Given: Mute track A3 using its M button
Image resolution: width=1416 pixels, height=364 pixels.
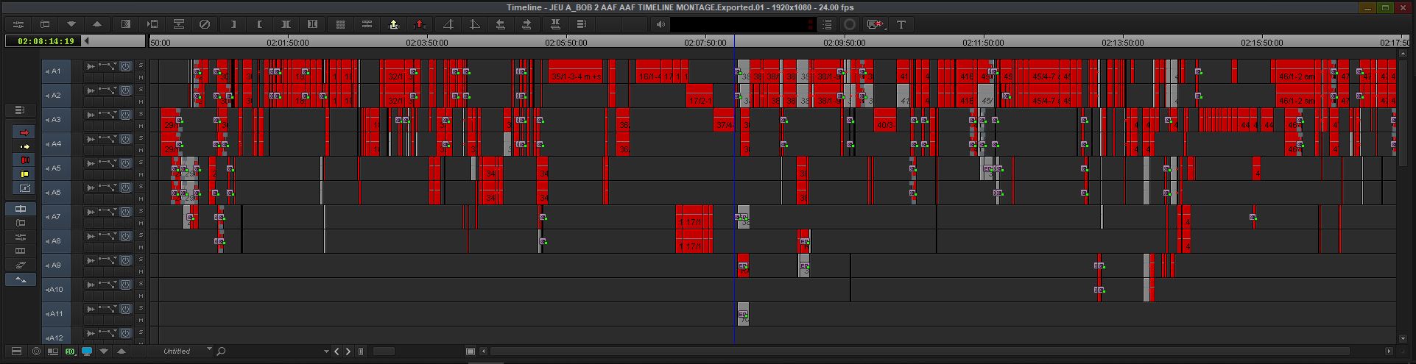Looking at the screenshot, I should tap(141, 126).
